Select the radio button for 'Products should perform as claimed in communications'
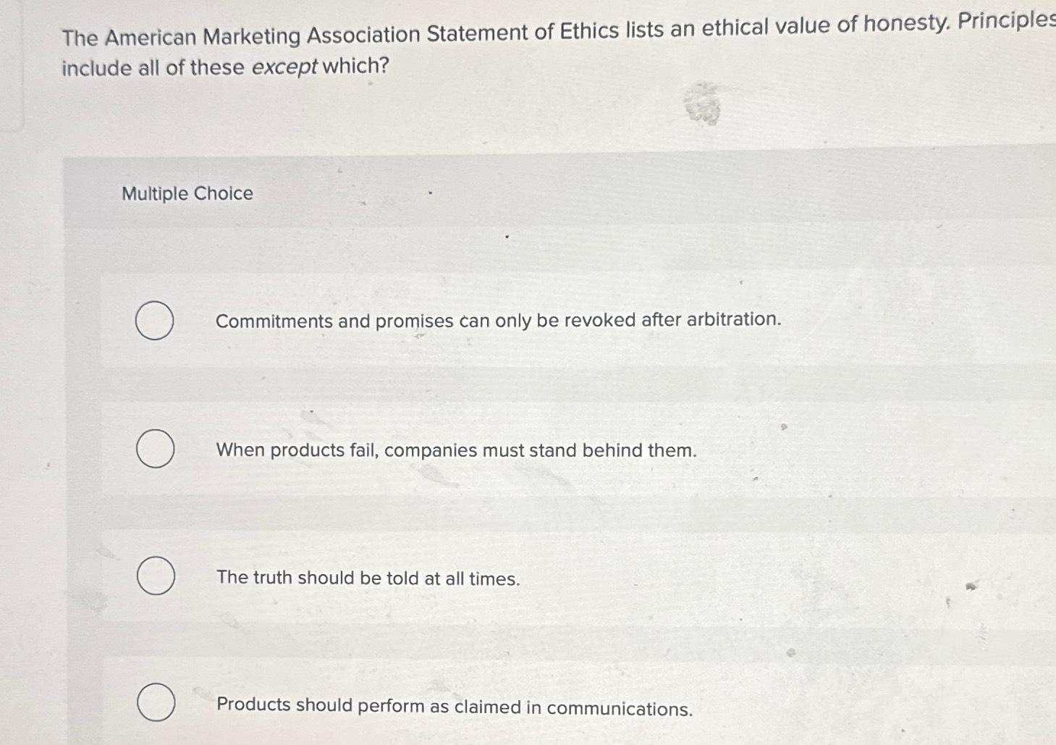Image resolution: width=1056 pixels, height=745 pixels. tap(155, 702)
